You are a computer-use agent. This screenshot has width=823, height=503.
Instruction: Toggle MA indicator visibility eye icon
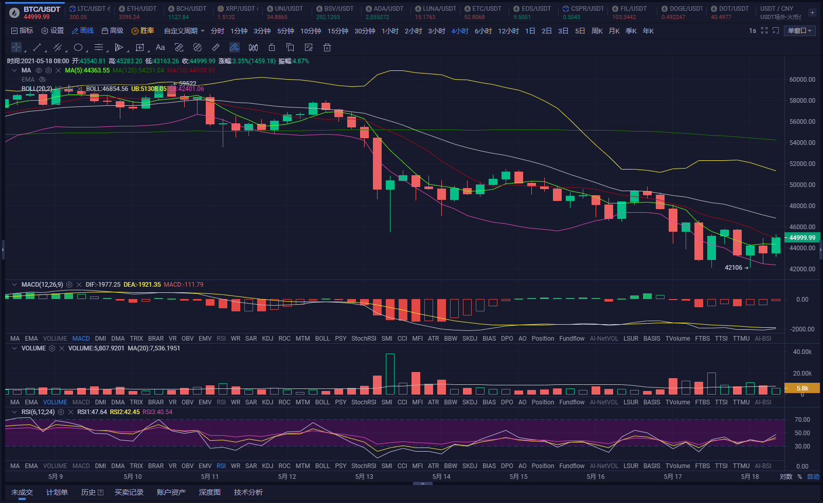[x=38, y=70]
